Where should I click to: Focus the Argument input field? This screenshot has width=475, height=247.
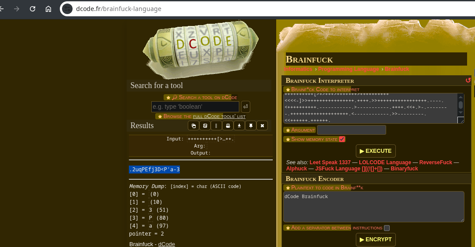(x=351, y=130)
